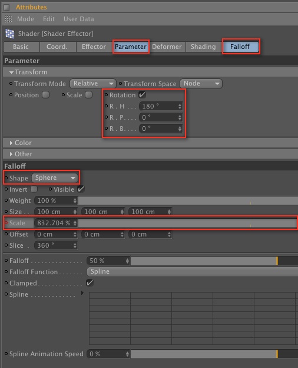Click the animation dot beside Rotation
Screen dimensions: 298x368
tap(106, 94)
